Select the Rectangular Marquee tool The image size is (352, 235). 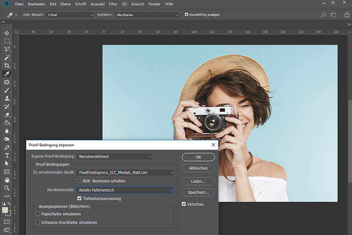click(x=7, y=41)
